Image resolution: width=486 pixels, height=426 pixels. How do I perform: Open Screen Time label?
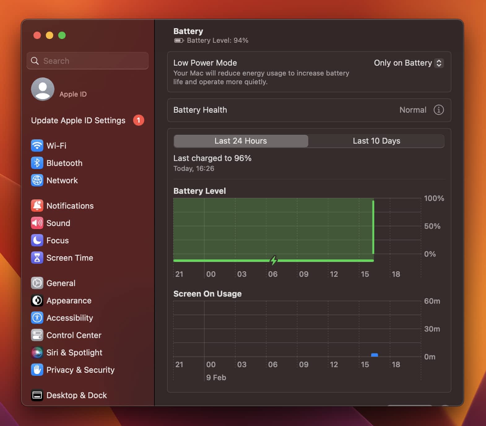(x=70, y=258)
